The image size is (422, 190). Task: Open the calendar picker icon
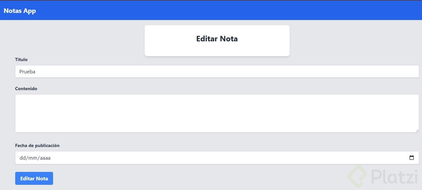[412, 158]
